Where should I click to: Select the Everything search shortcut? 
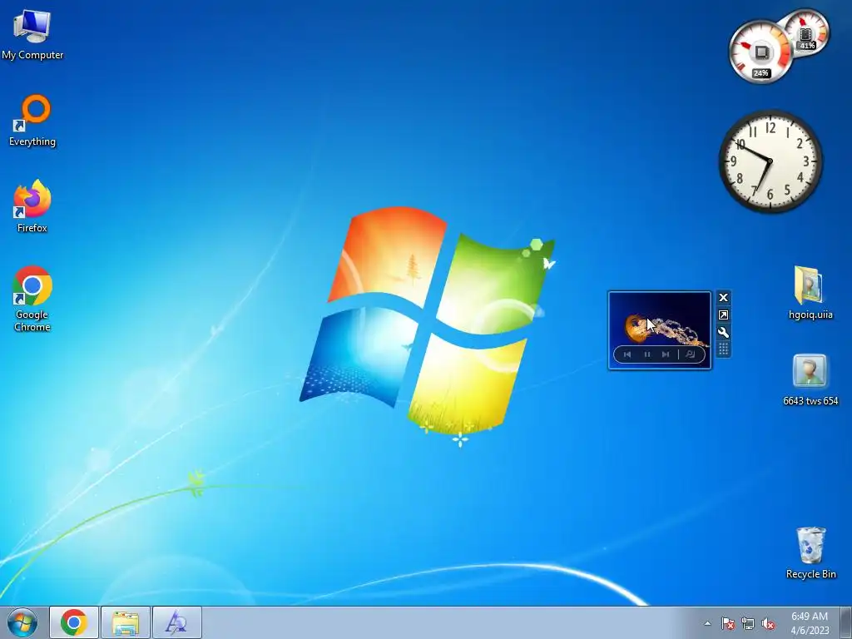pos(32,121)
